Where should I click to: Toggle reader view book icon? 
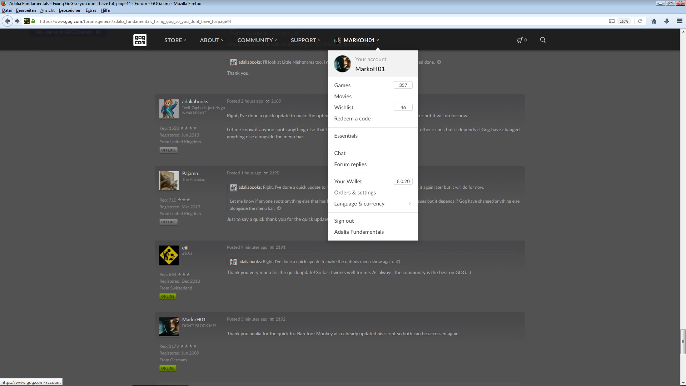pos(612,21)
